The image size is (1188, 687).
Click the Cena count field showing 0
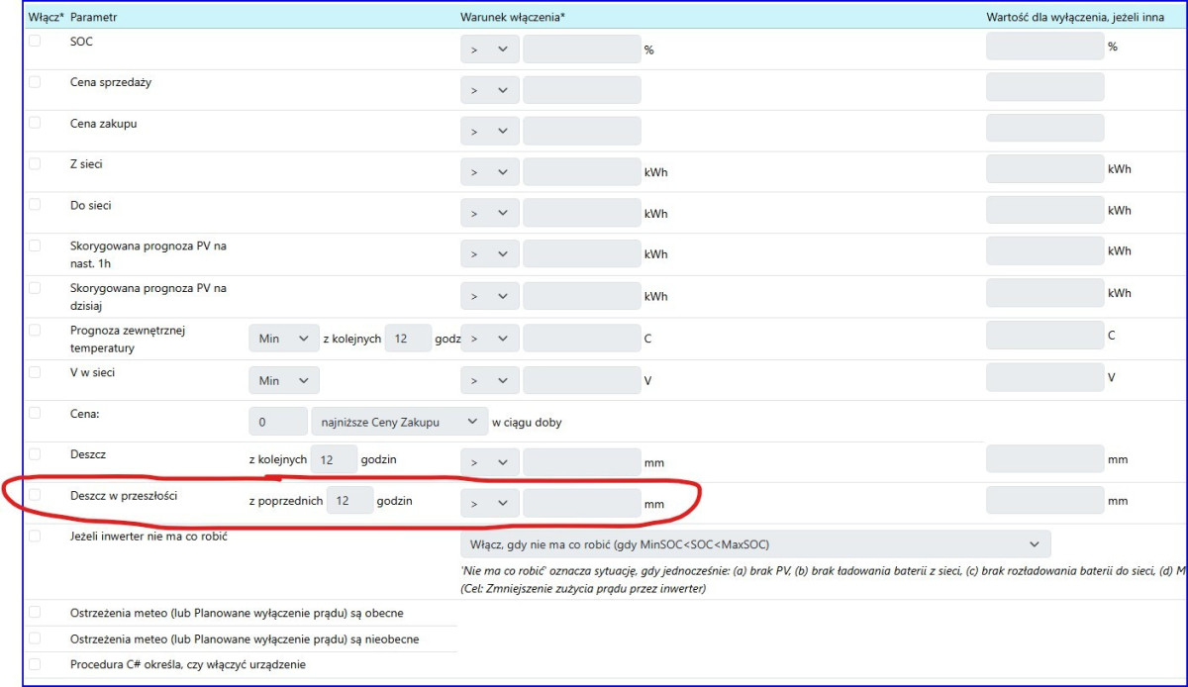277,422
